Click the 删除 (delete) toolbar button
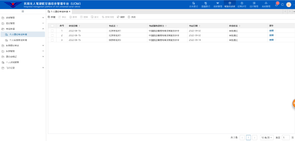295x141 pixels. point(73,17)
